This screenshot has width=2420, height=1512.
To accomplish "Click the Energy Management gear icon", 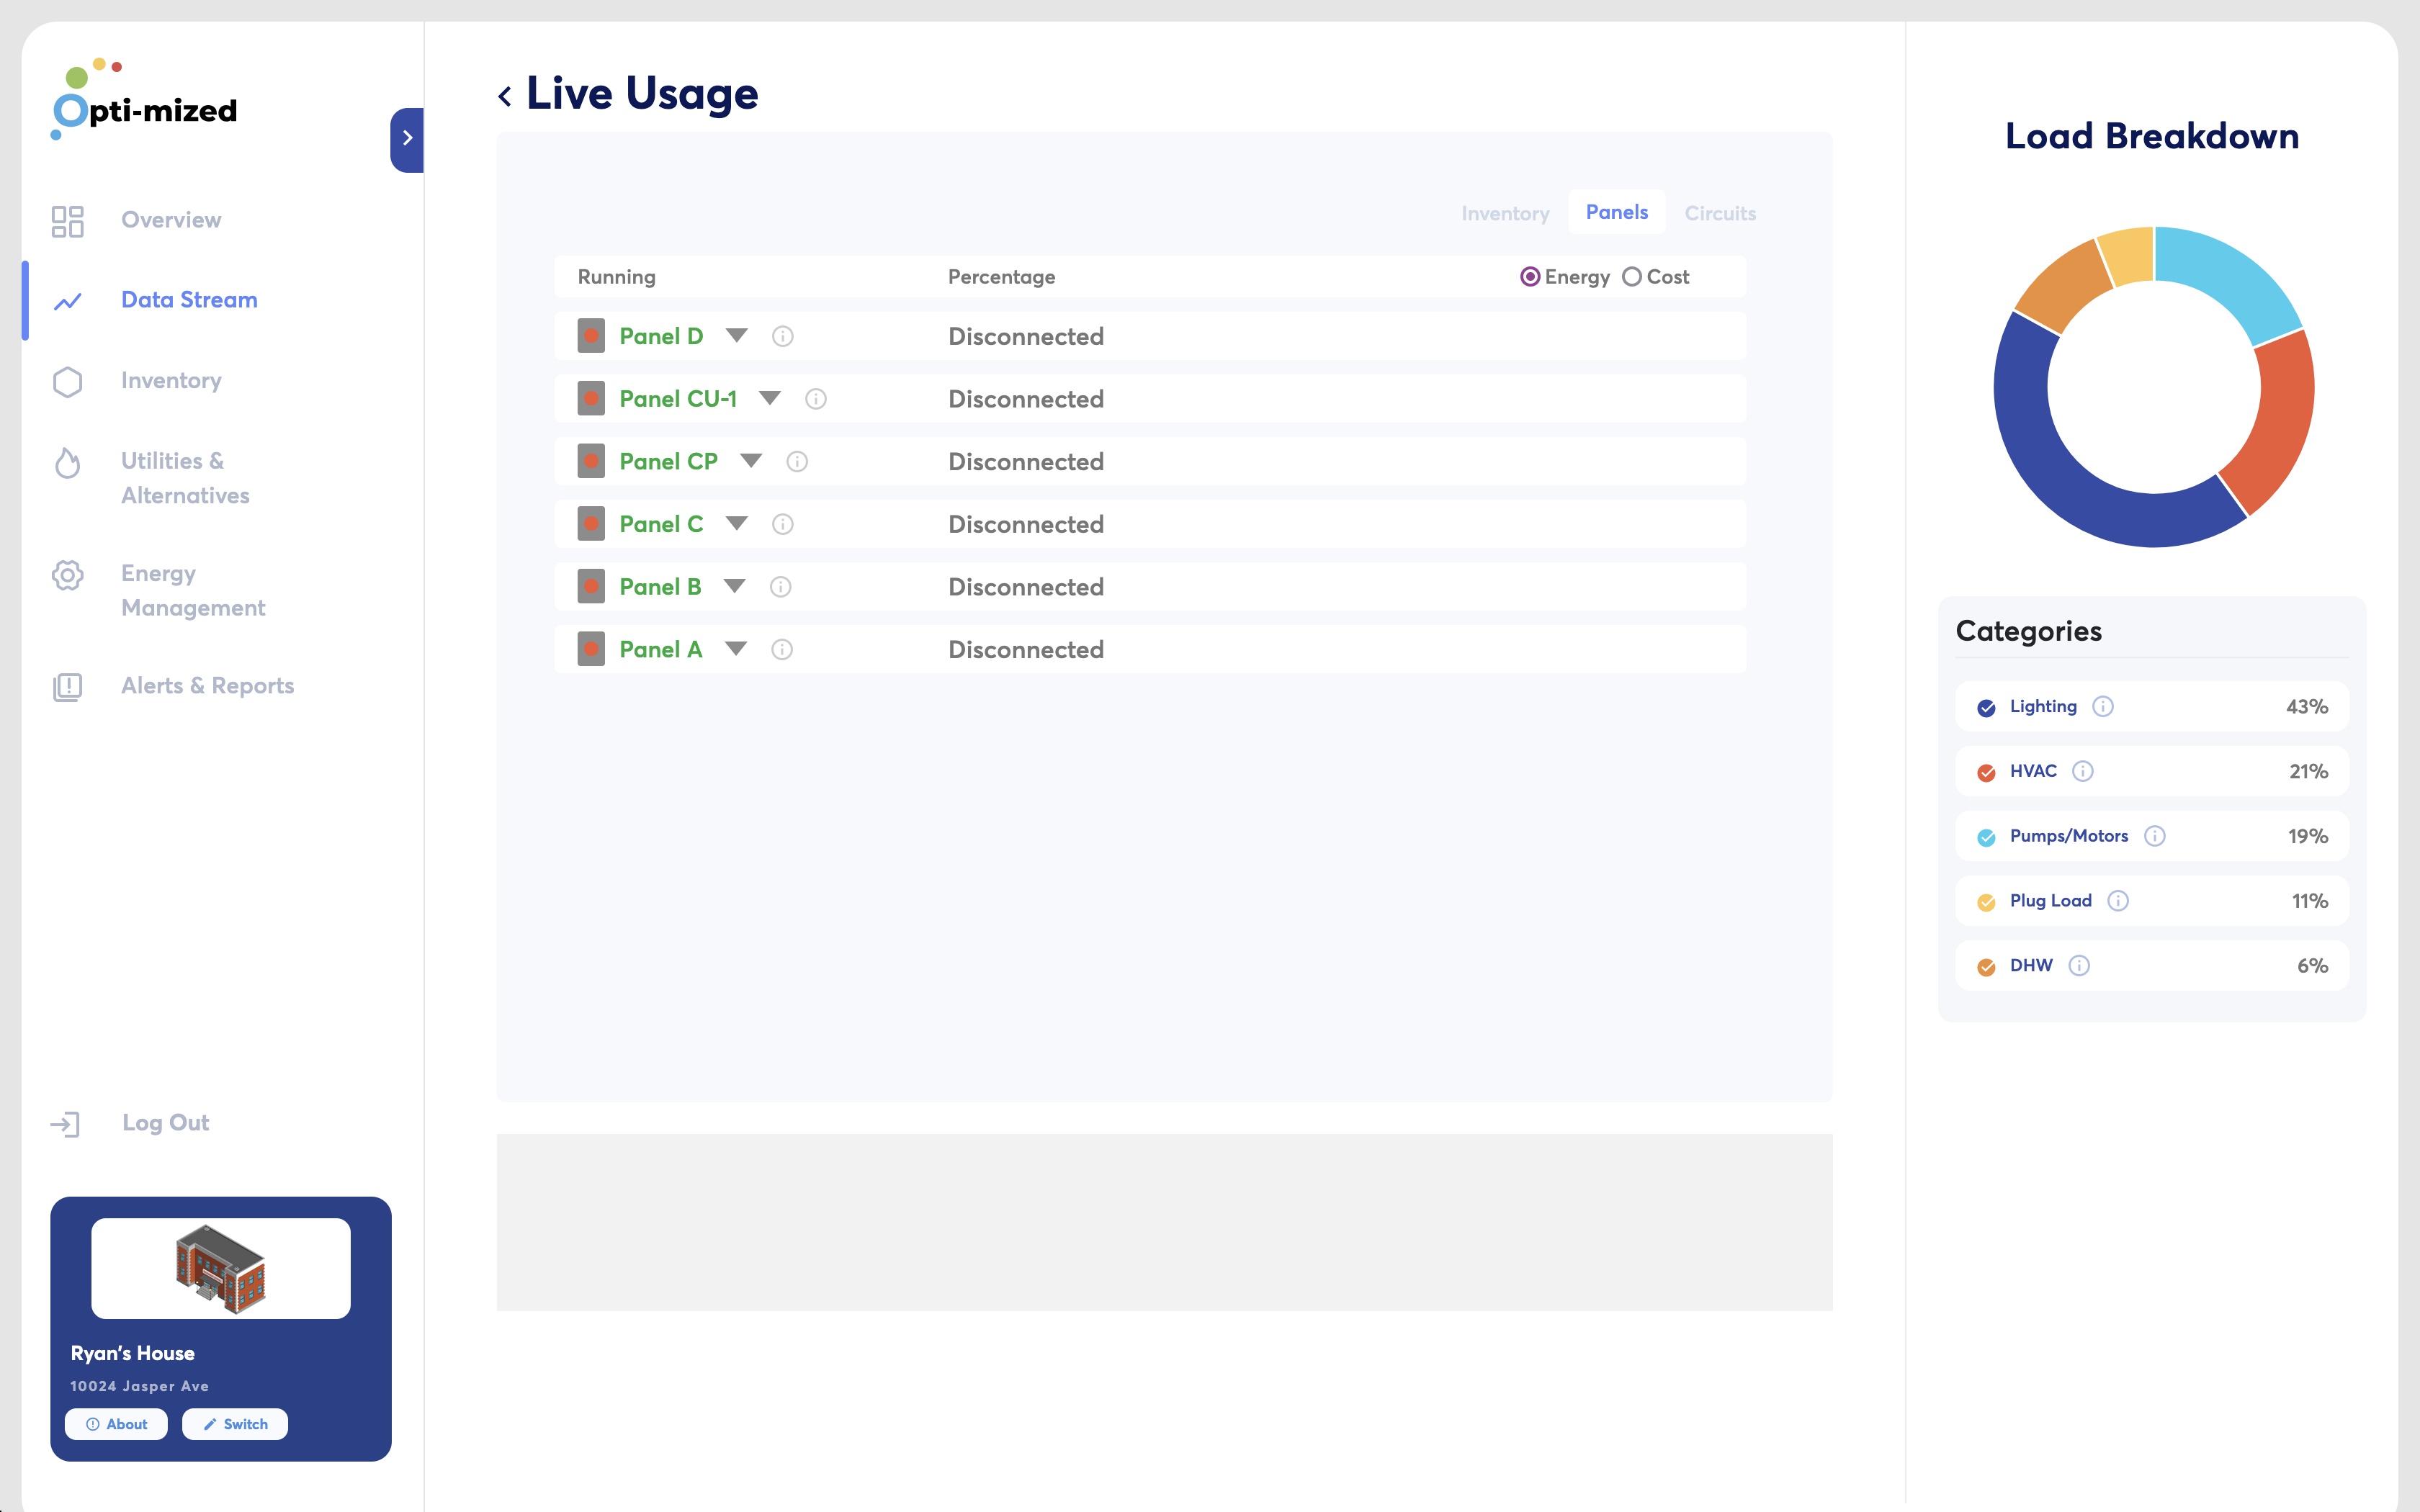I will (67, 575).
